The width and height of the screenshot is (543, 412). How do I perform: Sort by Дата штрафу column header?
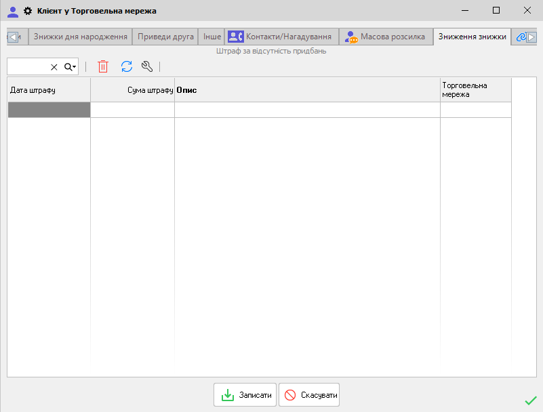tap(49, 89)
